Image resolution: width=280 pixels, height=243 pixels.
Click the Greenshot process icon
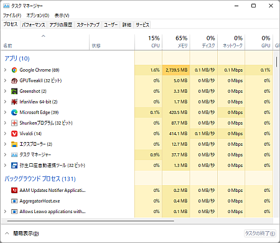(x=14, y=91)
